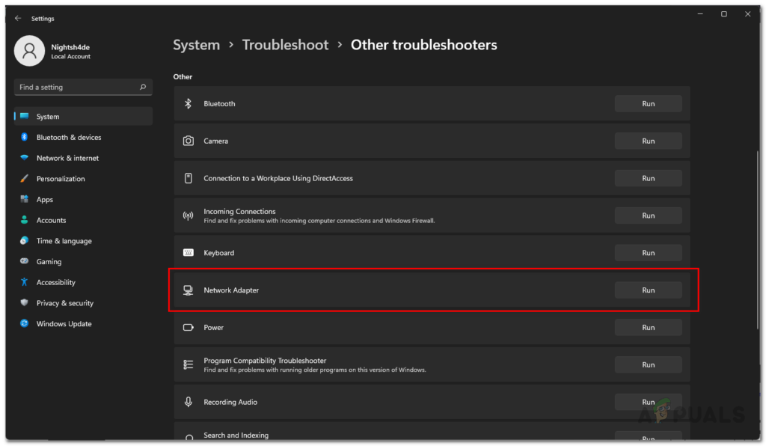Click the Network Adapter icon
The height and width of the screenshot is (446, 766).
click(x=189, y=290)
